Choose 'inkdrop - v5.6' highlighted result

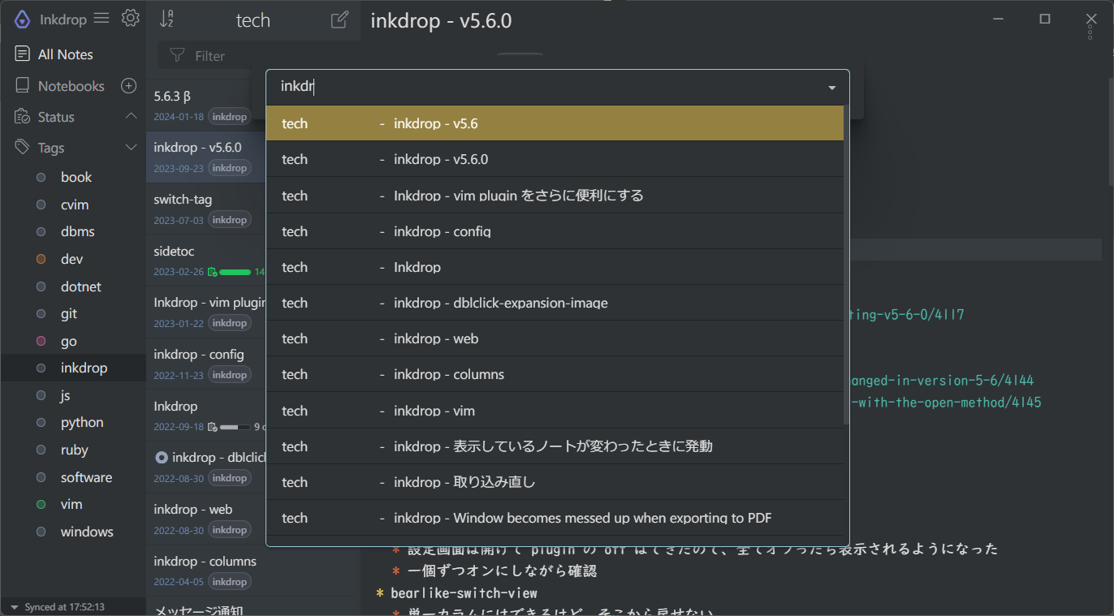pyautogui.click(x=555, y=123)
